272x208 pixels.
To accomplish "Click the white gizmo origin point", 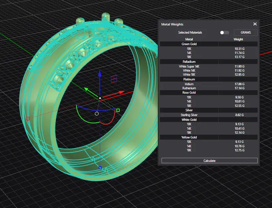I will coord(100,98).
